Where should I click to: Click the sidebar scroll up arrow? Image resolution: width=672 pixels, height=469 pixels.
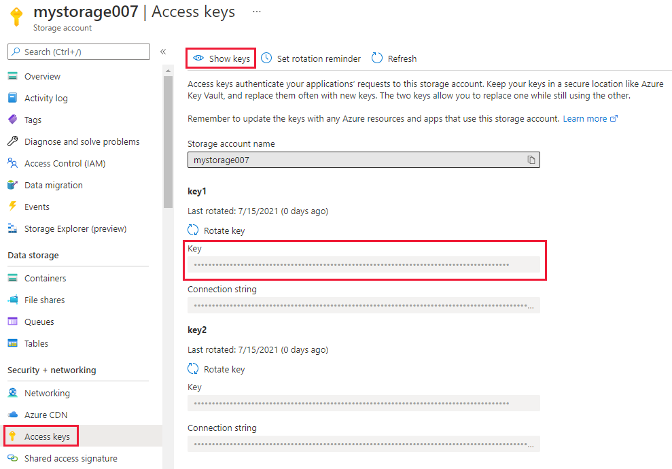(x=168, y=70)
